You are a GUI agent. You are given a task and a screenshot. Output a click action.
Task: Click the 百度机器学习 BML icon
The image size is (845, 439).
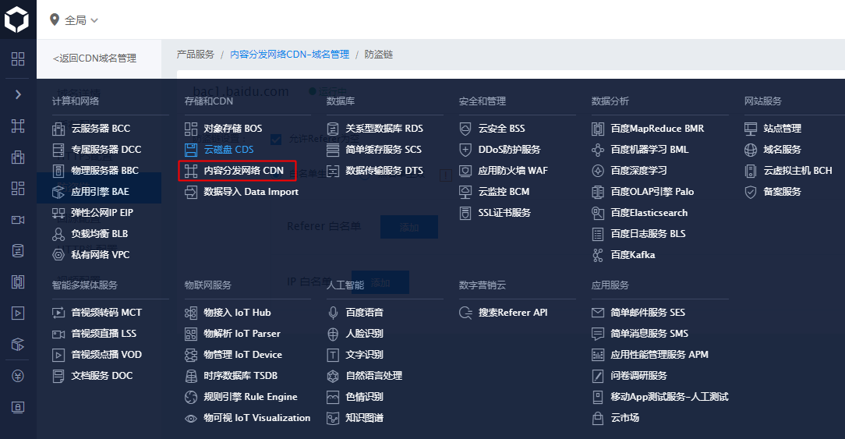[598, 150]
